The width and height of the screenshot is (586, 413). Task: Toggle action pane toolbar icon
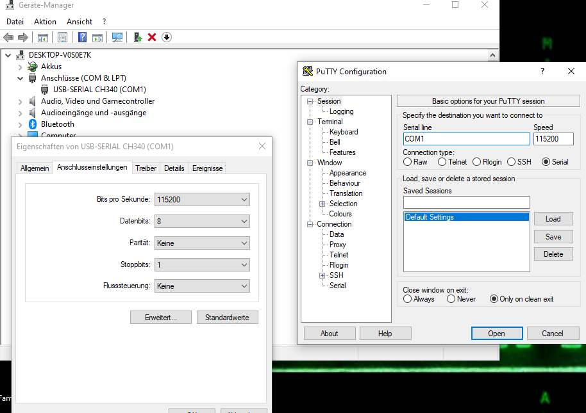click(x=97, y=37)
